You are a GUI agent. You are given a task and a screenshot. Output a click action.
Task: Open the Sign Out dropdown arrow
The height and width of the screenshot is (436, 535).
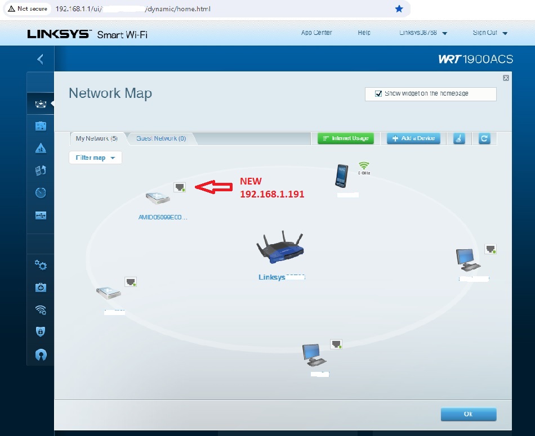pyautogui.click(x=505, y=33)
